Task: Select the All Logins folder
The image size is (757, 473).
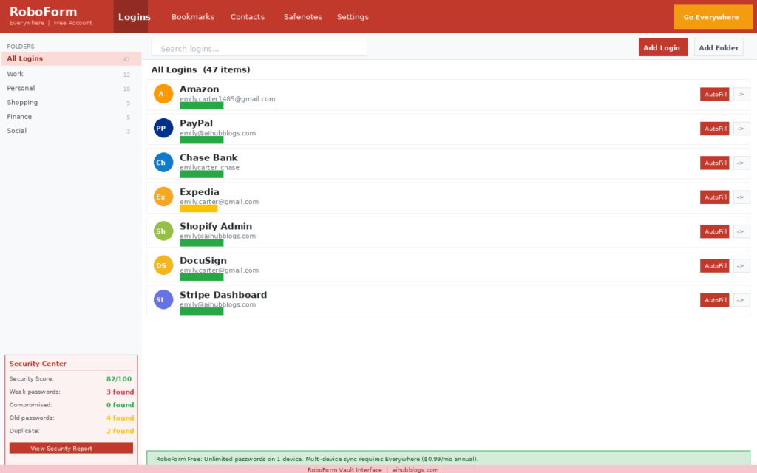Action: (x=71, y=59)
